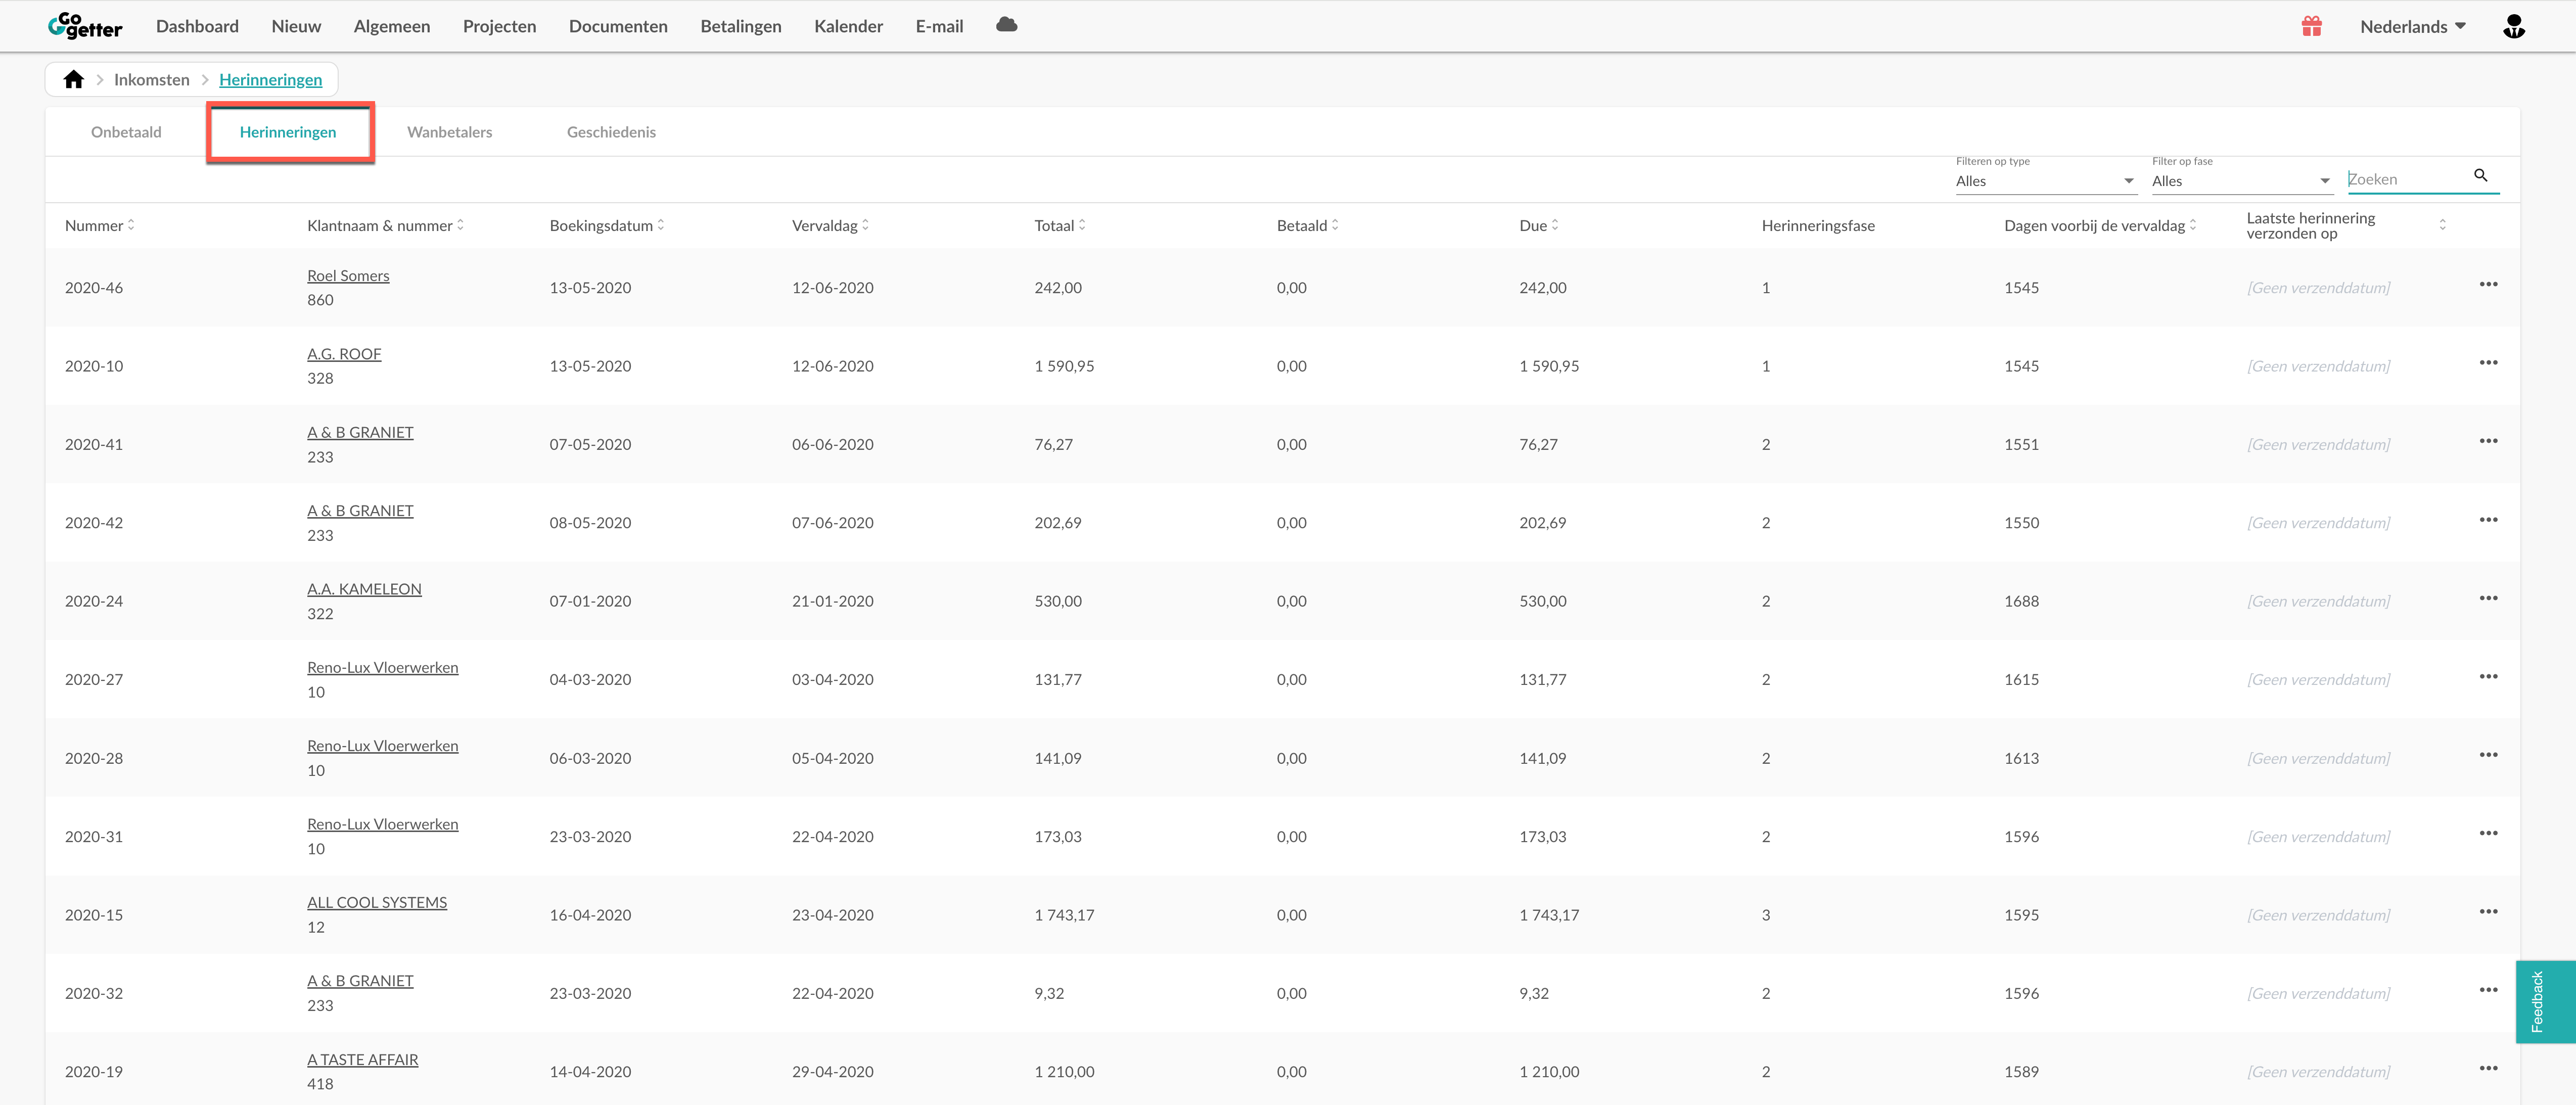This screenshot has height=1105, width=2576.
Task: Open actions menu for invoice 2020-28
Action: pyautogui.click(x=2488, y=755)
